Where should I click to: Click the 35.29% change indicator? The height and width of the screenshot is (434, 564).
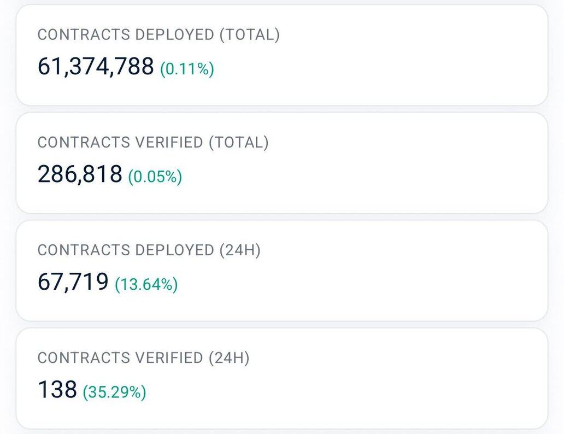[x=114, y=392]
